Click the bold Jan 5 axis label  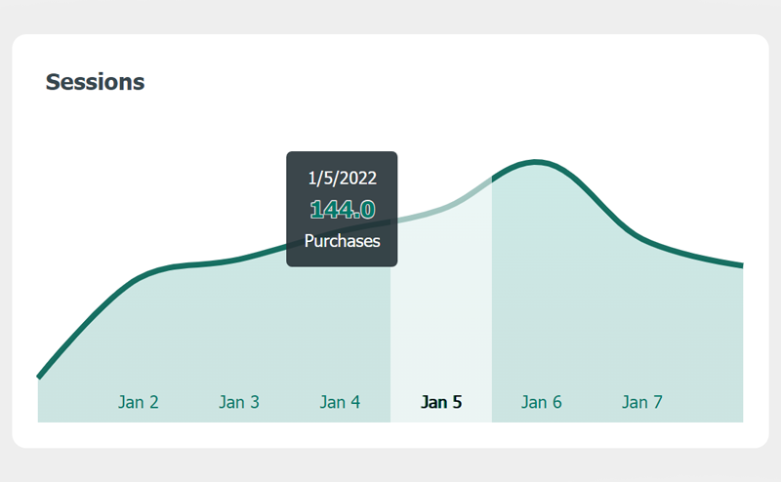pyautogui.click(x=440, y=402)
